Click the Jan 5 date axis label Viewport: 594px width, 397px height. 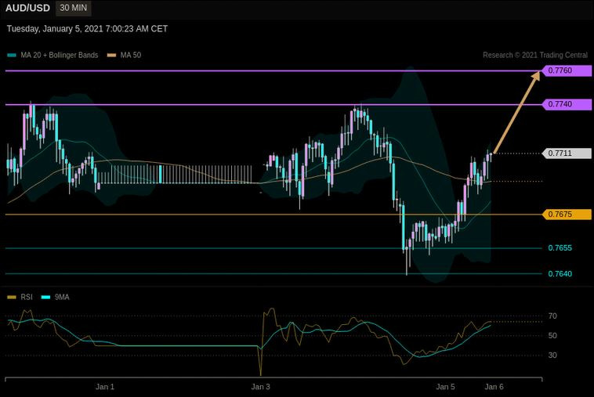(445, 387)
